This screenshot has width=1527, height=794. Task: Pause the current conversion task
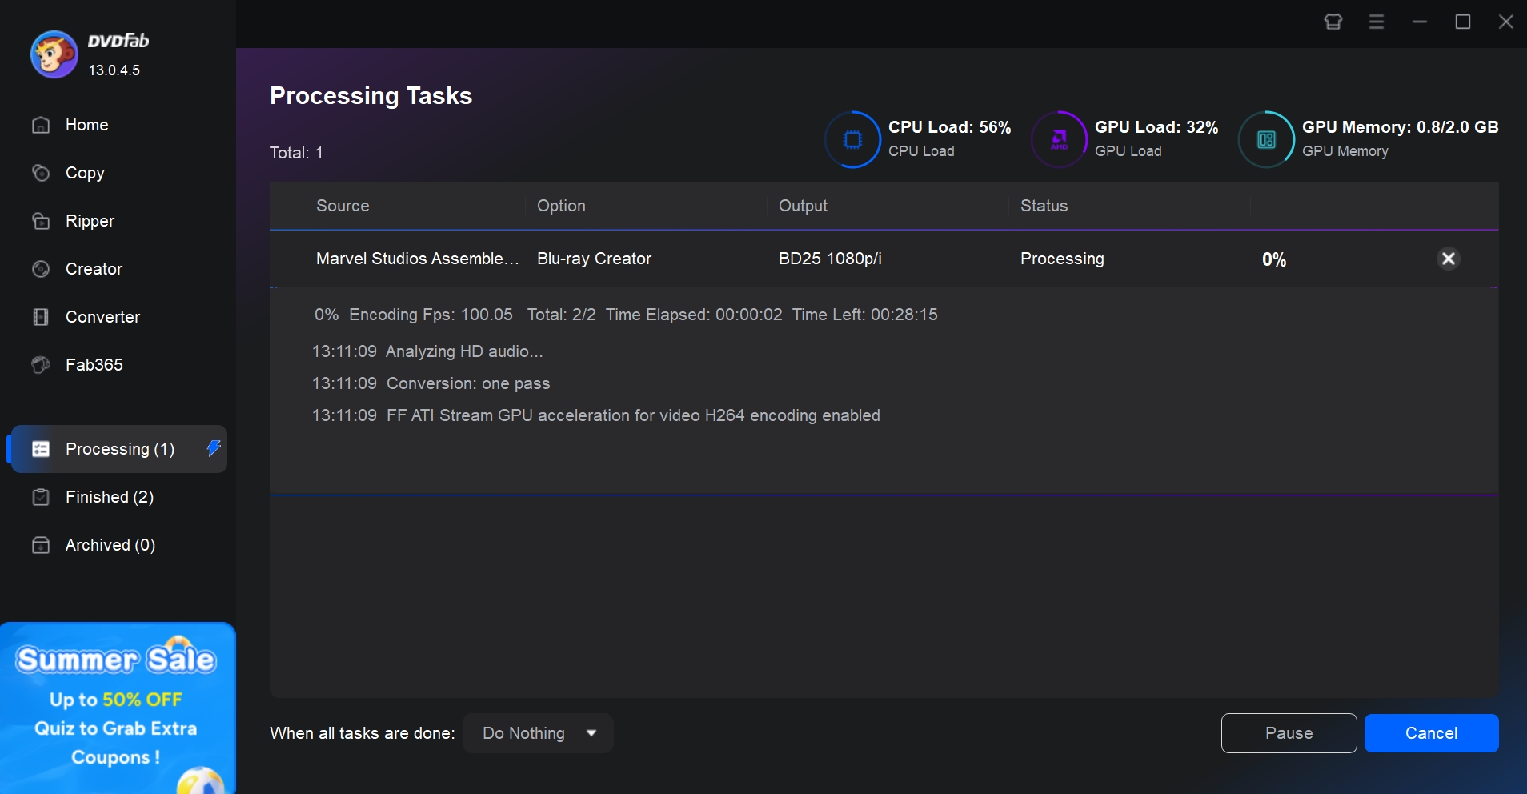[1288, 732]
